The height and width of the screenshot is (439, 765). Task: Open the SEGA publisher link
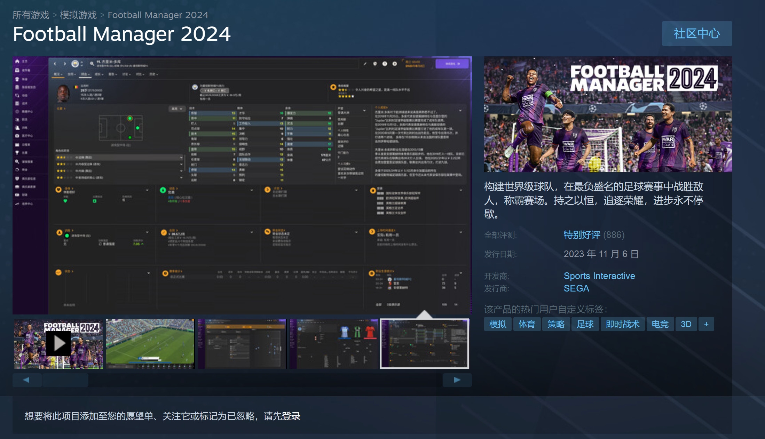576,288
